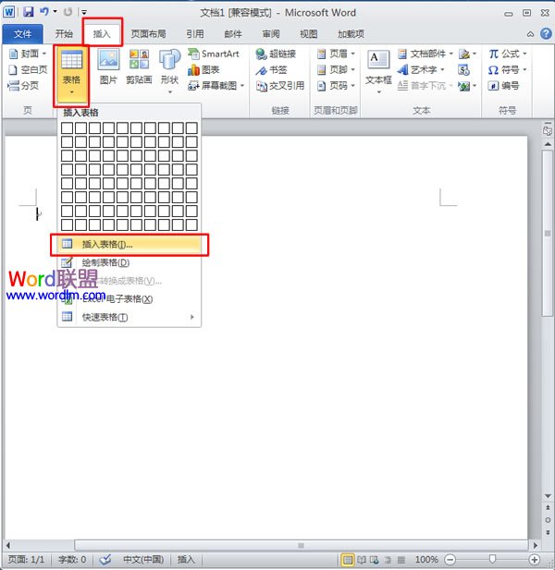Insert a SmartArt graphic
The height and width of the screenshot is (570, 555).
point(214,54)
